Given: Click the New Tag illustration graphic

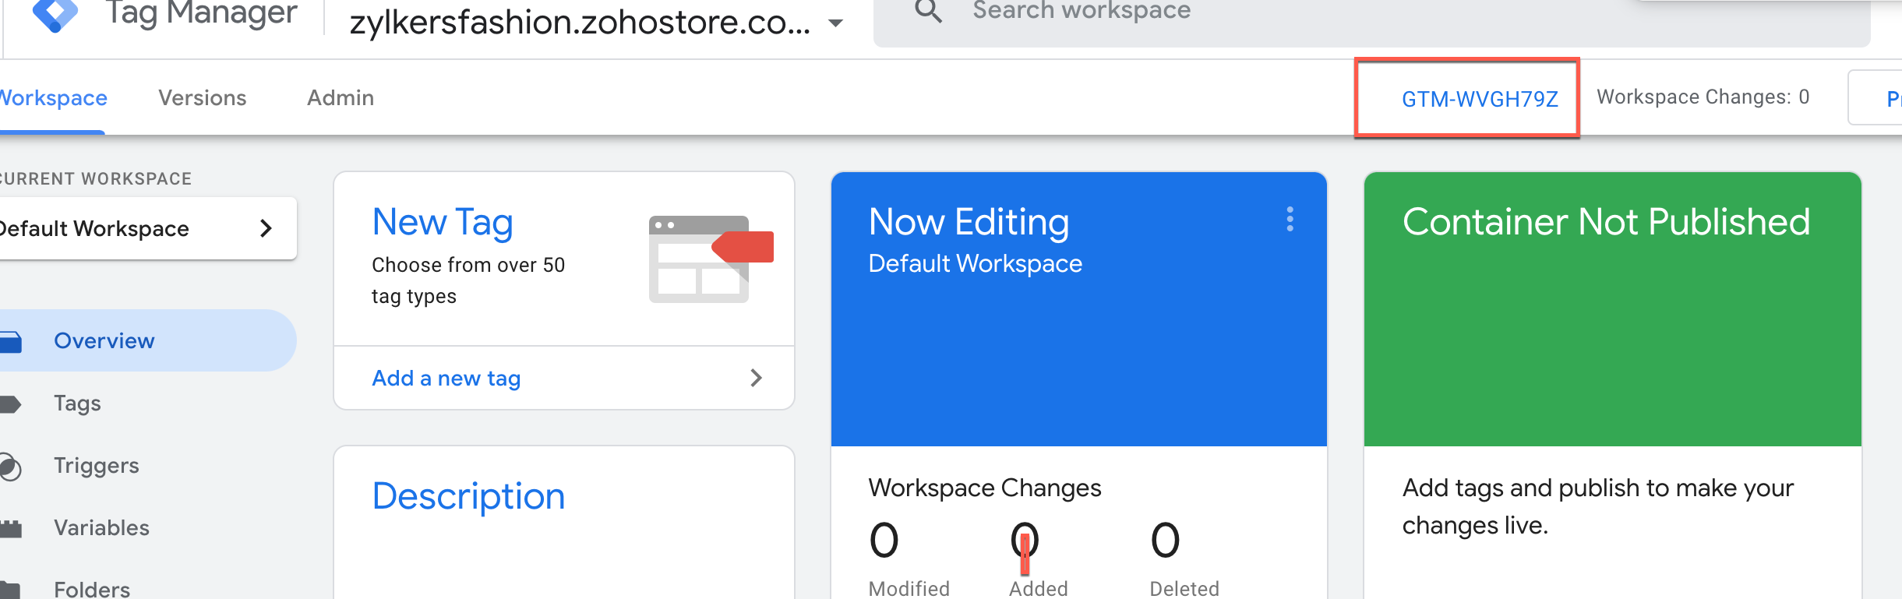Looking at the screenshot, I should tap(711, 259).
